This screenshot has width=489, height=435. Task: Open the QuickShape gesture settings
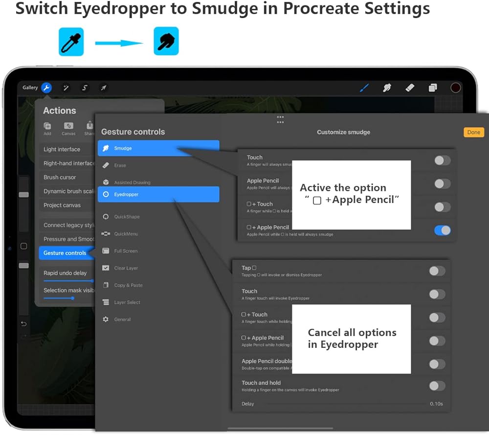(x=127, y=217)
